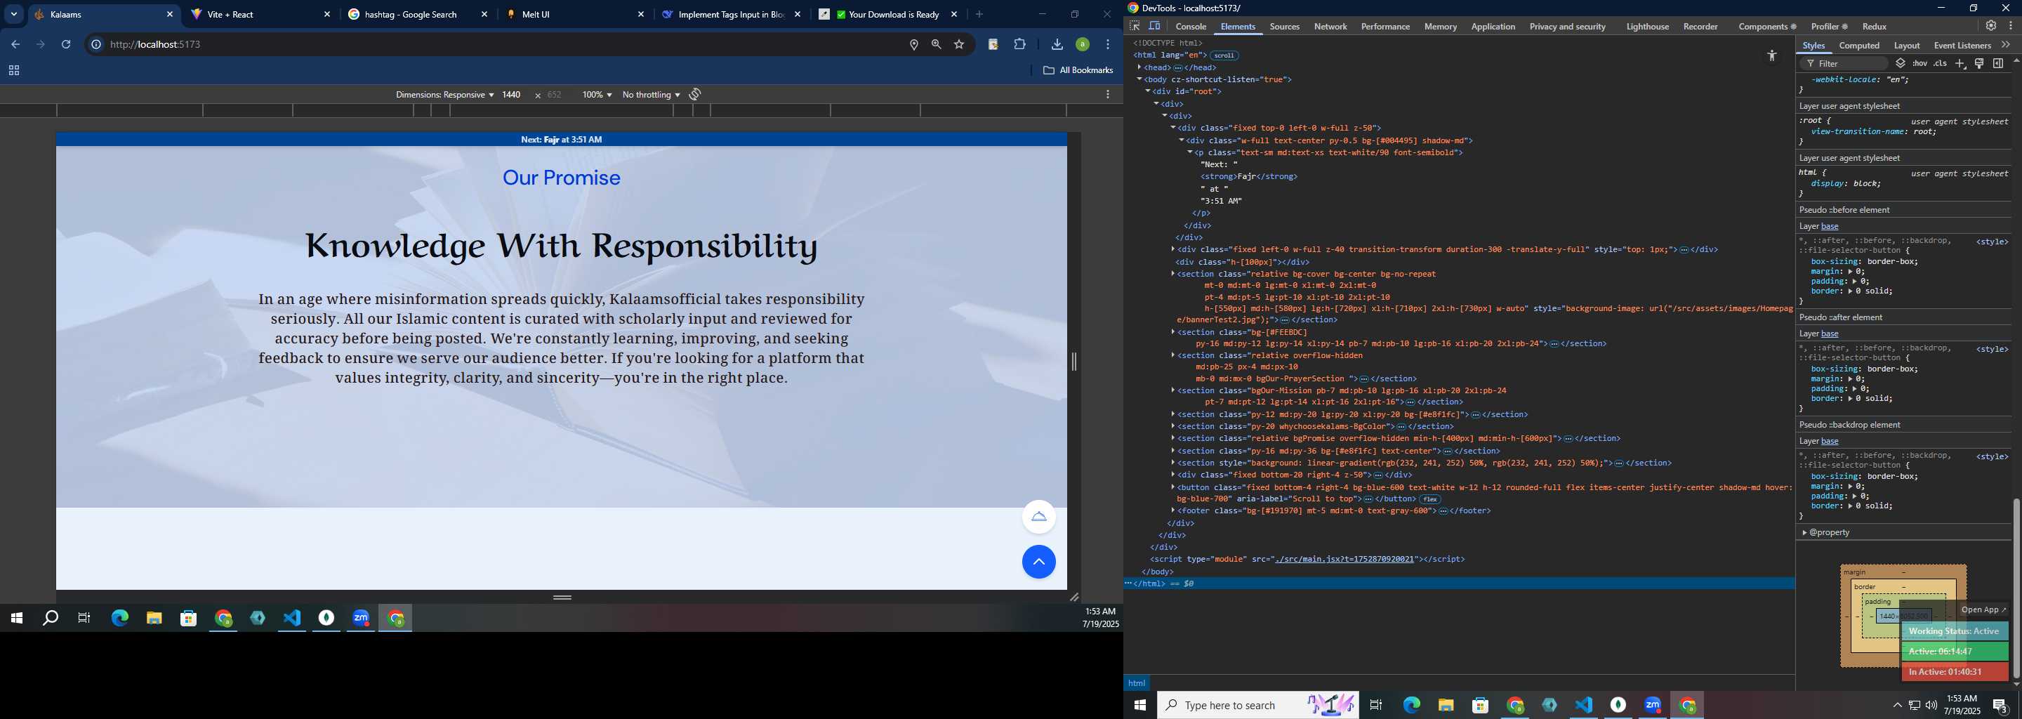Click Type here to search box on taskbar
Image resolution: width=2022 pixels, height=719 pixels.
1258,705
